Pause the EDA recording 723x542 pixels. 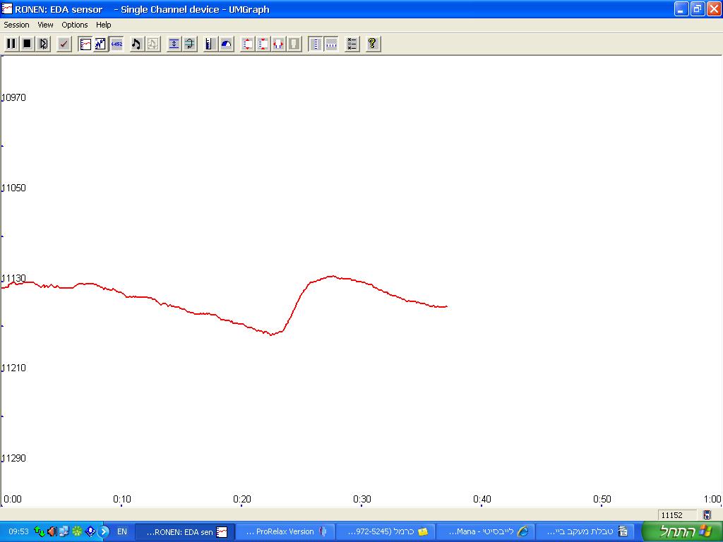(11, 44)
